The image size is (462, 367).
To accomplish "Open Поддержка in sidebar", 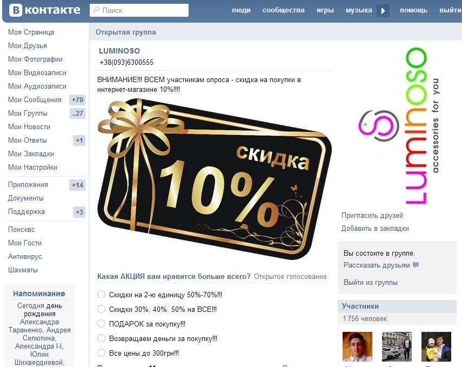I will [26, 212].
